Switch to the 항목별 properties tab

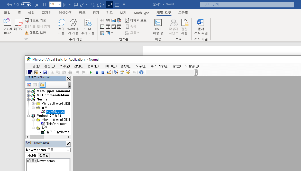(44, 156)
